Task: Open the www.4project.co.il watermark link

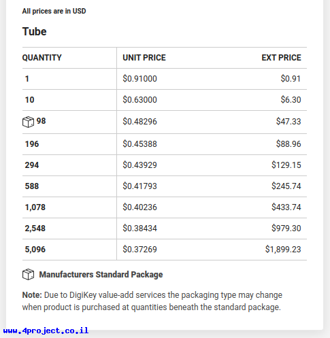Action: click(46, 331)
